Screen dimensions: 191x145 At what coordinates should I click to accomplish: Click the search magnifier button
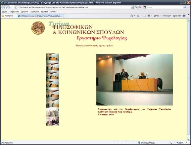pos(185,7)
